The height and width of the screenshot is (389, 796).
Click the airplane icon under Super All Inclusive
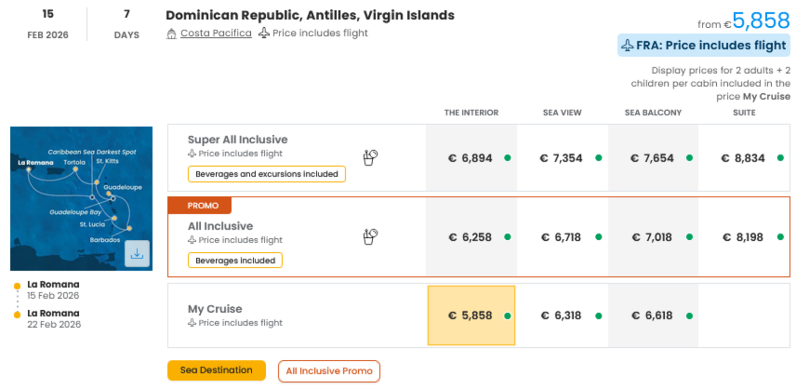tap(192, 154)
